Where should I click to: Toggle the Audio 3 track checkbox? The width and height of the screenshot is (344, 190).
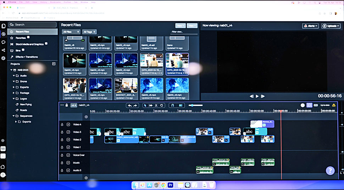coord(68,170)
